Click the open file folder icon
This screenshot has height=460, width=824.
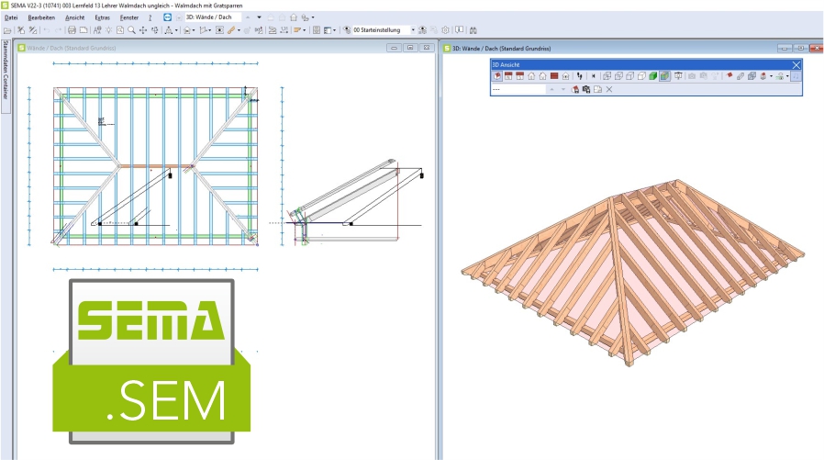[7, 30]
